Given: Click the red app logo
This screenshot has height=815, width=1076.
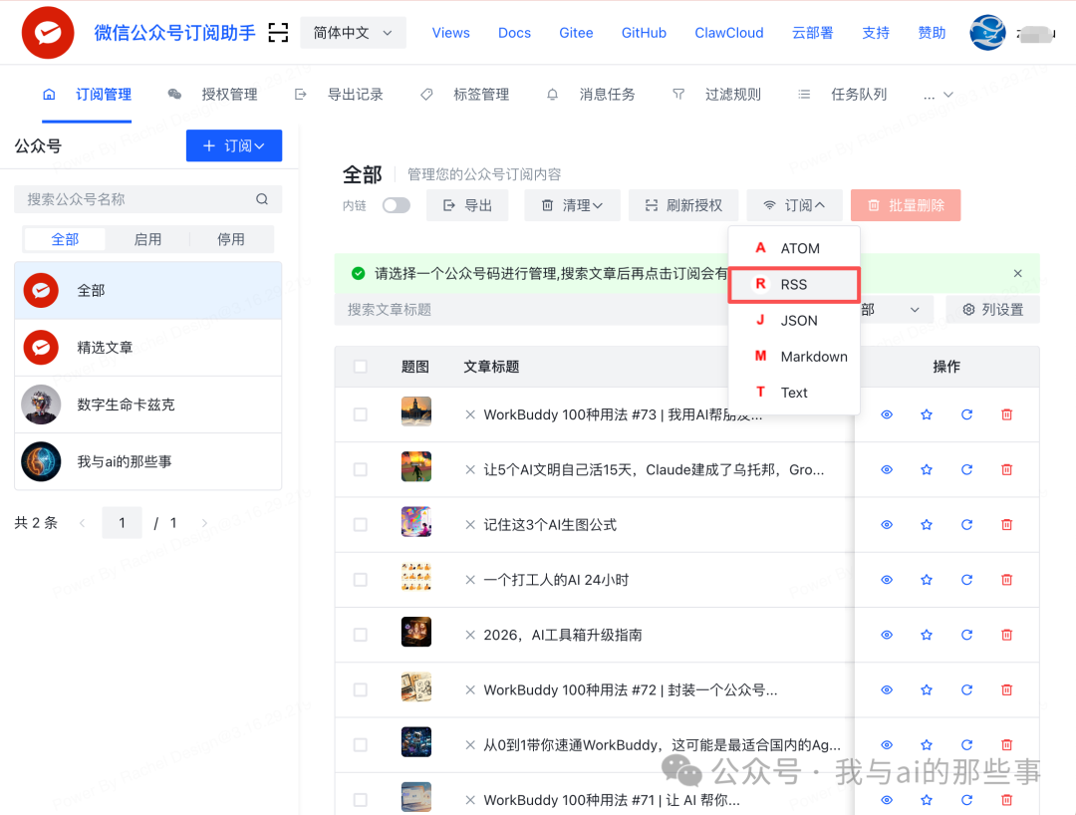Looking at the screenshot, I should (x=48, y=32).
